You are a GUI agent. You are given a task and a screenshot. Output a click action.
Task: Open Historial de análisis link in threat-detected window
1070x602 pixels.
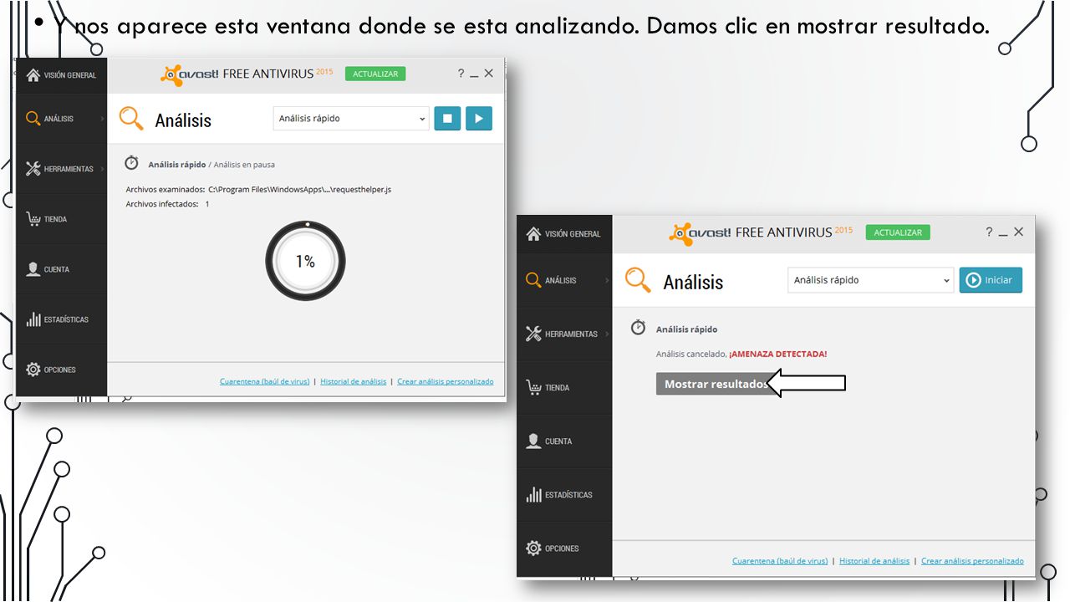[874, 561]
